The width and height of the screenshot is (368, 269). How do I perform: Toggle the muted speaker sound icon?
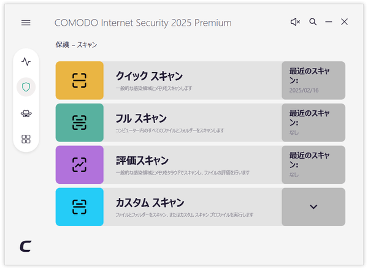pyautogui.click(x=295, y=22)
